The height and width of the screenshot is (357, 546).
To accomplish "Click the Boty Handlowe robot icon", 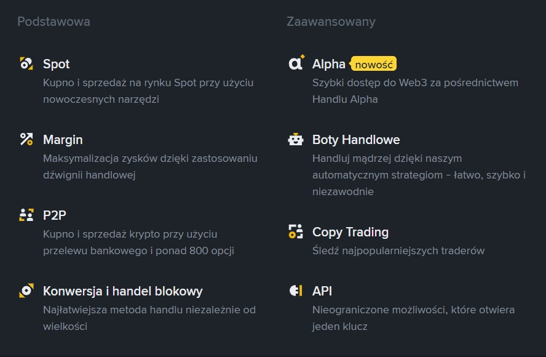I will coord(296,139).
